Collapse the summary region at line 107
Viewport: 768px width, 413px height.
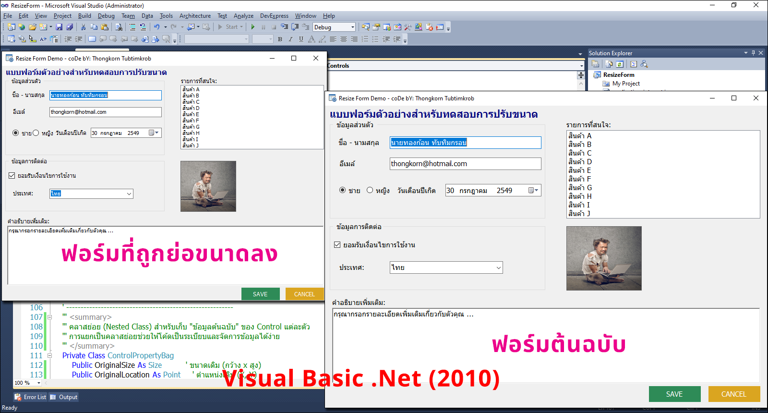[49, 317]
